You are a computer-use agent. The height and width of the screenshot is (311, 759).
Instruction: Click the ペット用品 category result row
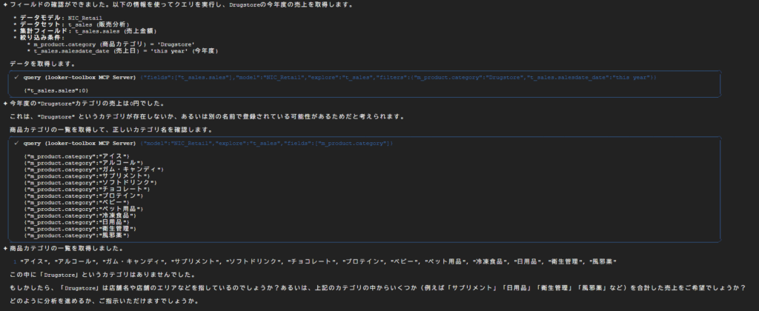83,210
